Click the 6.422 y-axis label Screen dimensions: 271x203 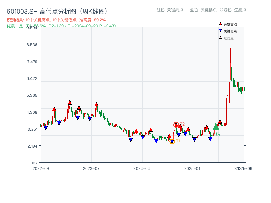32,78
